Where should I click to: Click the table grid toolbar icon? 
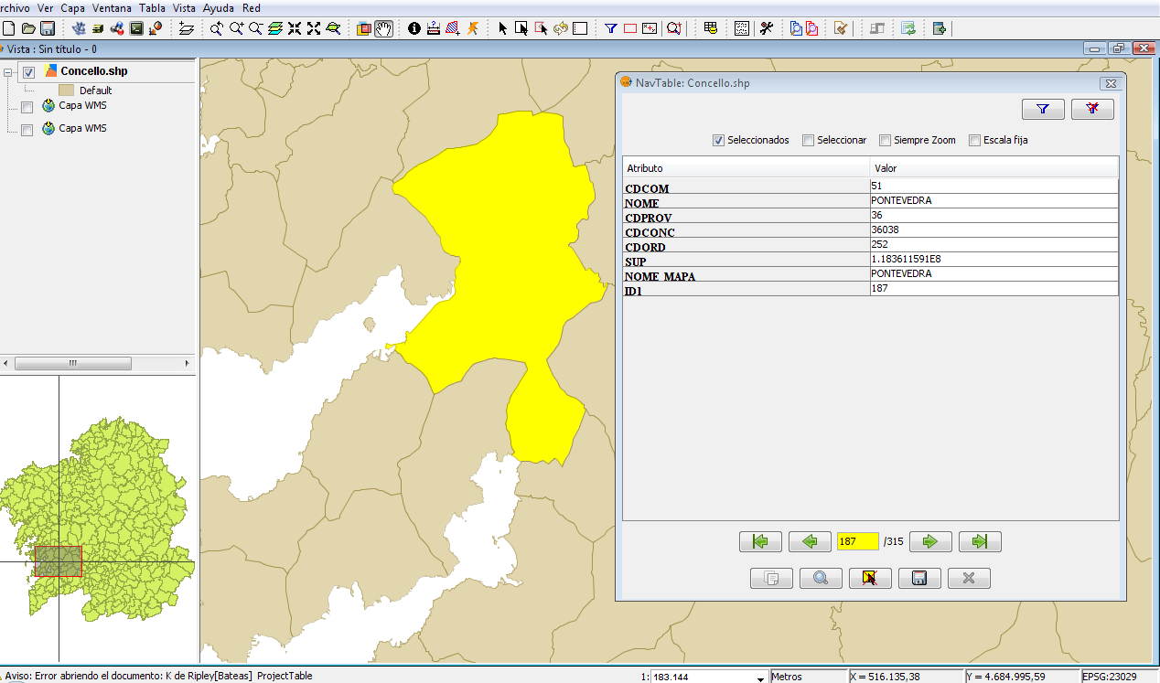tap(710, 28)
